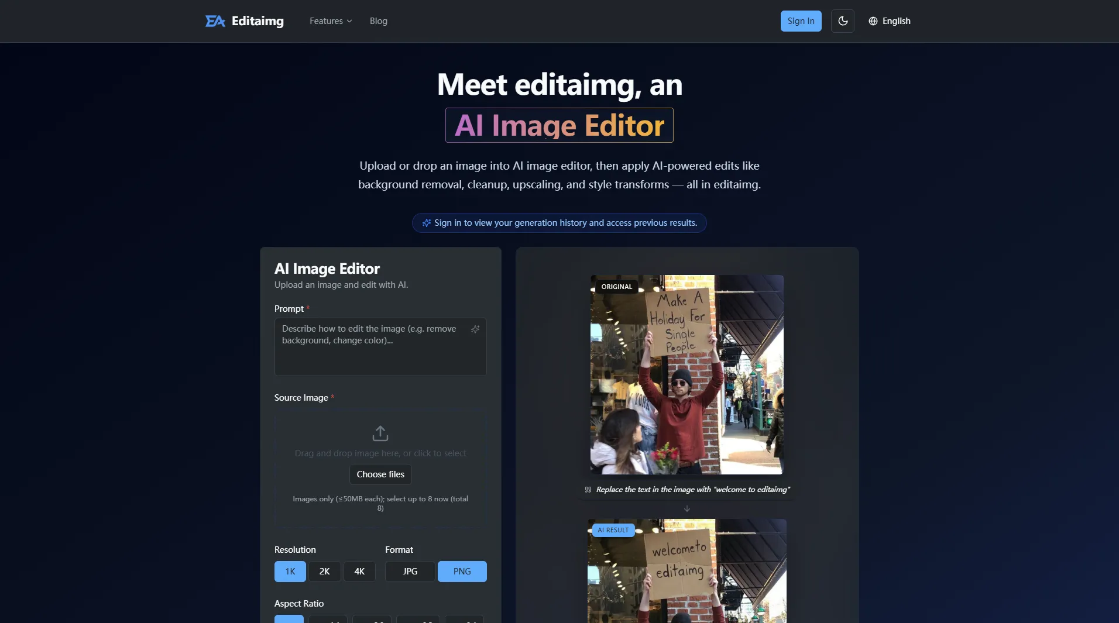The width and height of the screenshot is (1119, 623).
Task: Click the Sign In button
Action: point(801,21)
